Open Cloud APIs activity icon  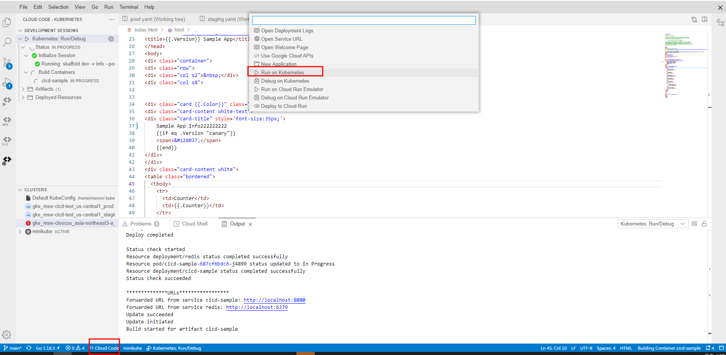7,121
